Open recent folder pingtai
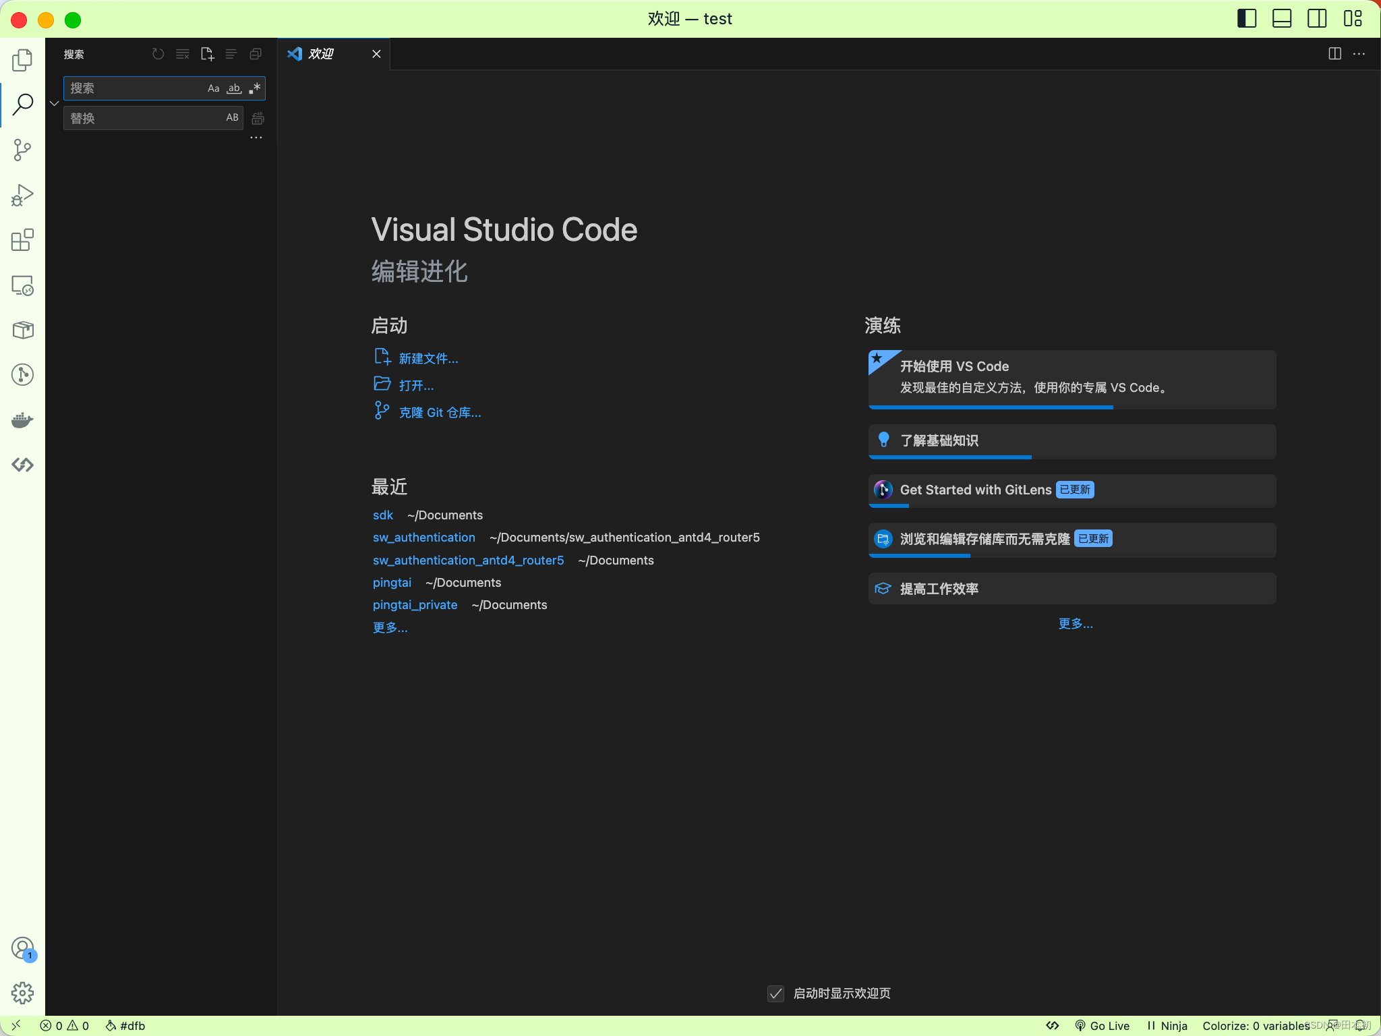Screen dimensions: 1381x1036 pyautogui.click(x=392, y=583)
